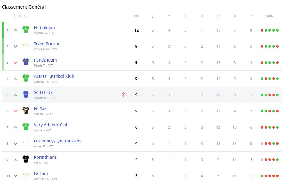284x184 pixels.
Task: Click the +/- column header
Action: pos(251,16)
